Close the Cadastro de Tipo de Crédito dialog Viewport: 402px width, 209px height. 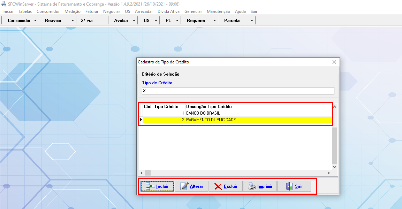[334, 62]
